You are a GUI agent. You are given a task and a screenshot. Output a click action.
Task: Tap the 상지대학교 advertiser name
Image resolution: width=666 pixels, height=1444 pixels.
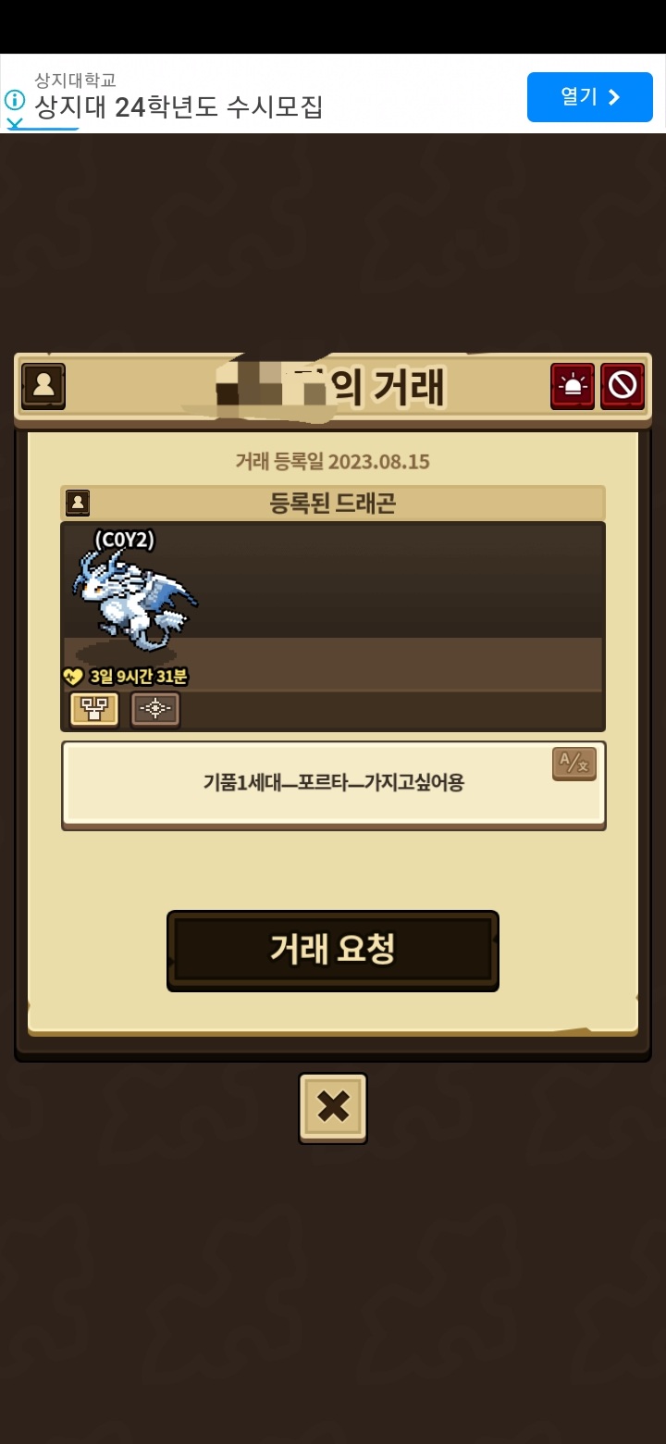[x=76, y=81]
